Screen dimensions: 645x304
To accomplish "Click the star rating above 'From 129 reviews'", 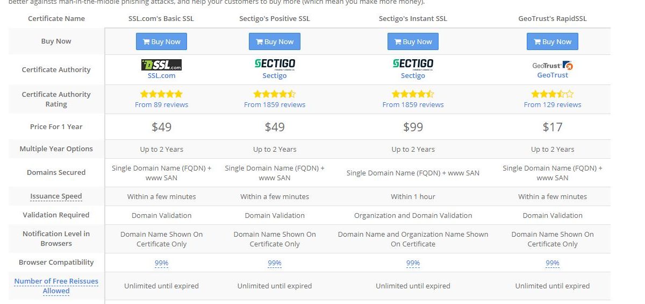I will tap(553, 94).
